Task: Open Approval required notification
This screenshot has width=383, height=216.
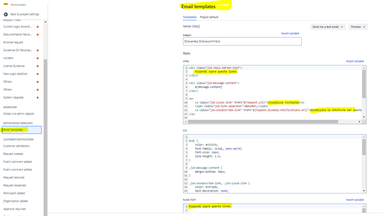Action: point(15,209)
